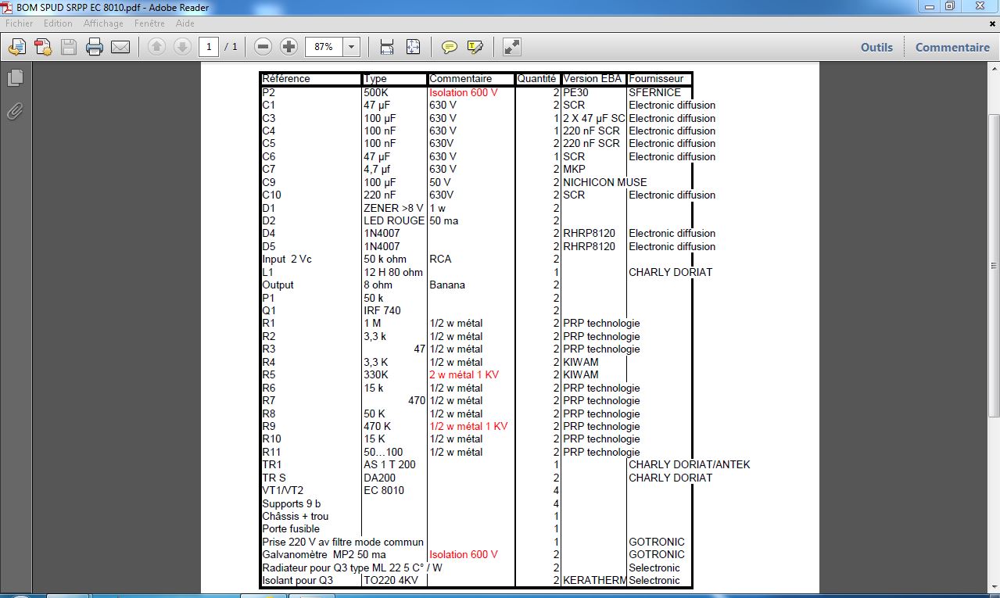Click 'KERATHERM' cell
Image resolution: width=1000 pixels, height=598 pixels.
click(x=595, y=580)
